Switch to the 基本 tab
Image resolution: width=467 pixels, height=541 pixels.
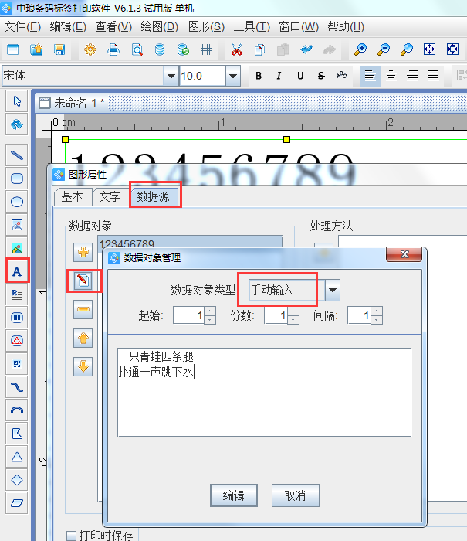73,196
